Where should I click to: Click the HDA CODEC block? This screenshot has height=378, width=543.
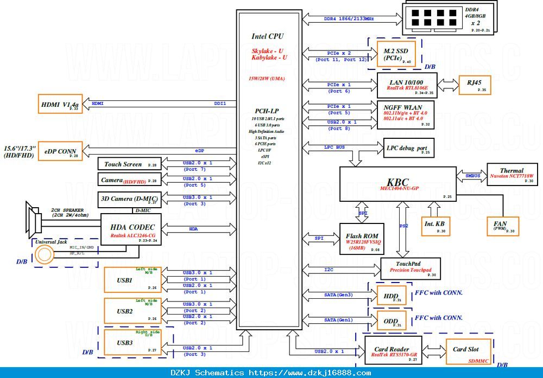point(131,229)
